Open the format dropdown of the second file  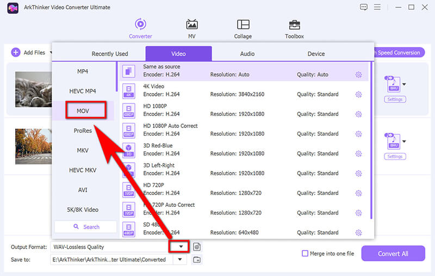pyautogui.click(x=404, y=142)
